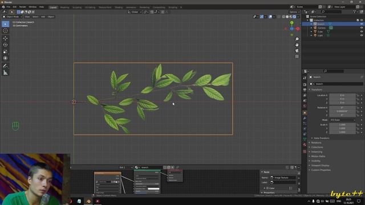365x205 pixels.
Task: Open the Tool properties tab icon
Action: tap(305, 78)
